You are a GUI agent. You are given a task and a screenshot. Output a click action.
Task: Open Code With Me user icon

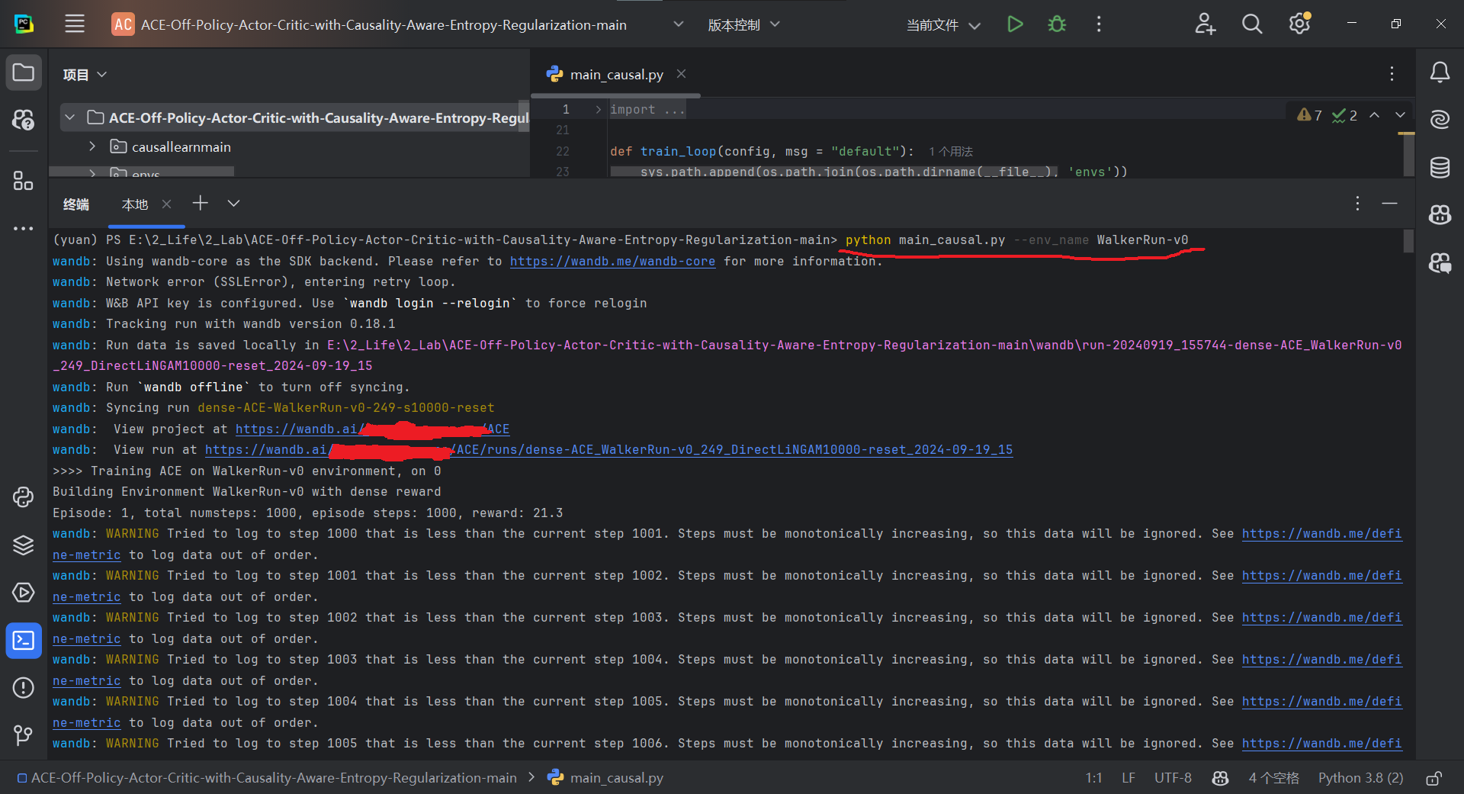(1205, 24)
